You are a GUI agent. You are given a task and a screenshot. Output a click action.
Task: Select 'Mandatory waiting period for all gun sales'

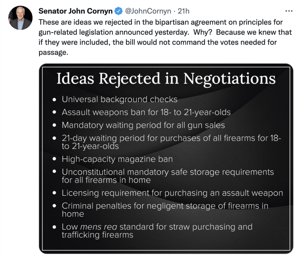(143, 125)
